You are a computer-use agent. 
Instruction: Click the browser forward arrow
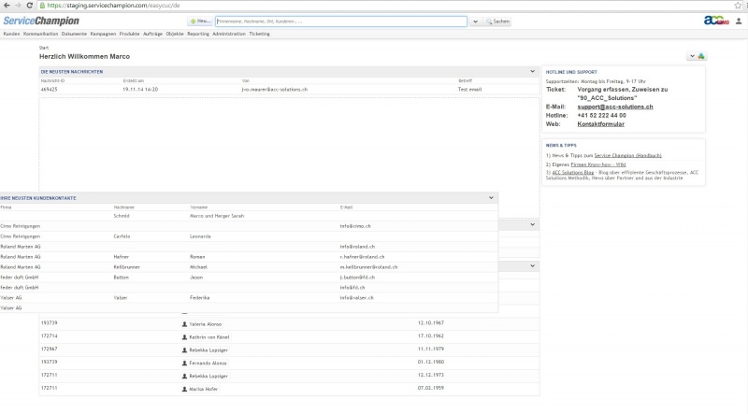18,6
